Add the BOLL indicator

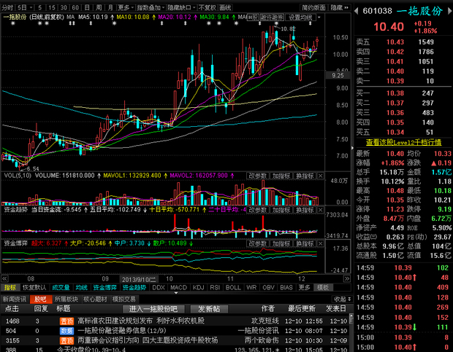(233, 287)
